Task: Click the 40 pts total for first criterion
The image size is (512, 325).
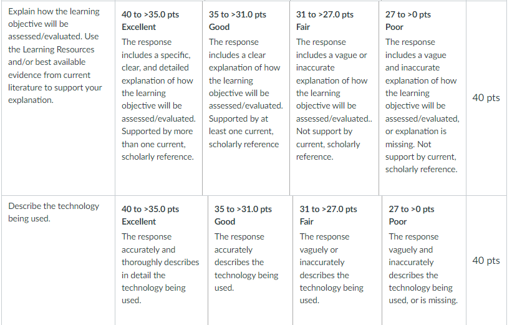Action: click(486, 98)
